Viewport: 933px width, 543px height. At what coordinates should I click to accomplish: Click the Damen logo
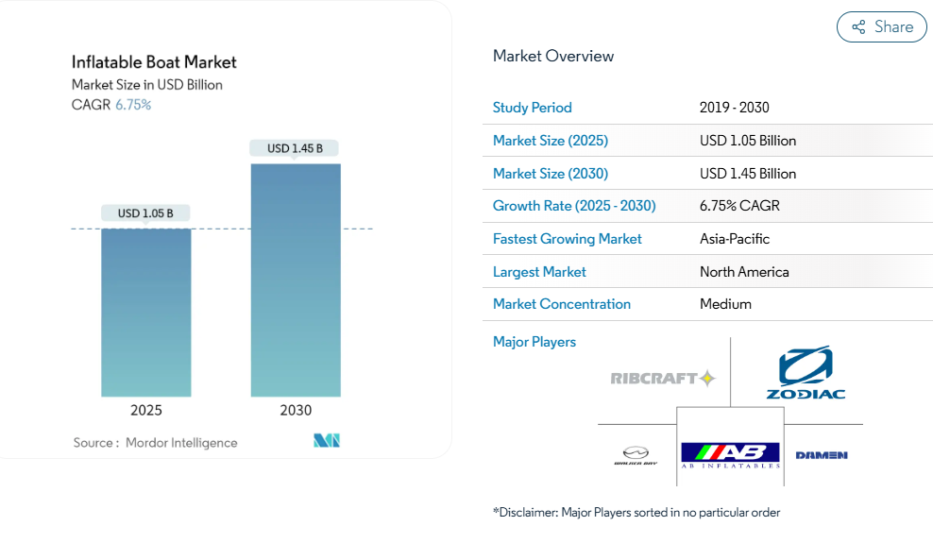[821, 455]
